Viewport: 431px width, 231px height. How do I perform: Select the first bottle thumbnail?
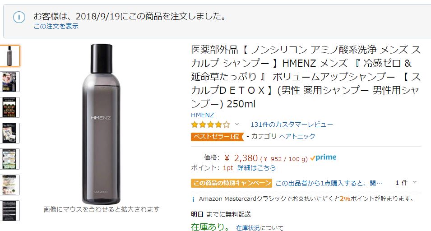point(9,56)
